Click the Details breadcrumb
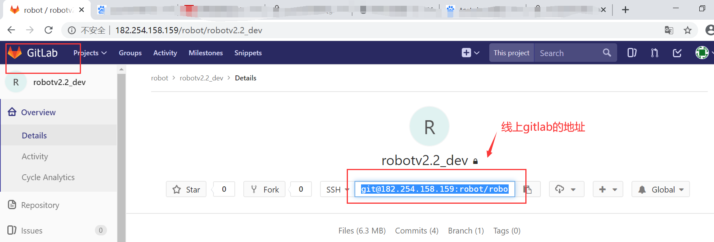This screenshot has height=242, width=714. (x=246, y=78)
